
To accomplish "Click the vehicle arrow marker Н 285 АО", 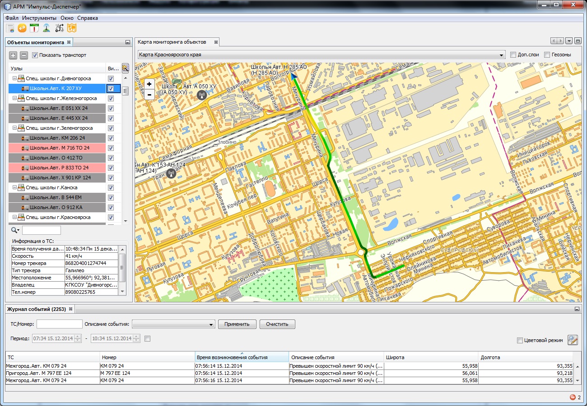I will 294,76.
